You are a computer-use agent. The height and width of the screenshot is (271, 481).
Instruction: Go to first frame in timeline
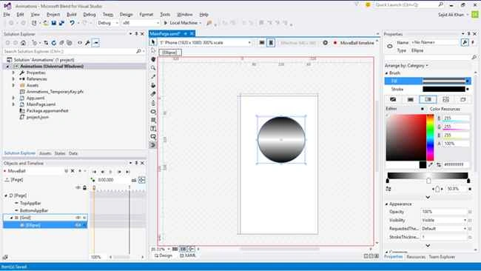[x=94, y=172]
